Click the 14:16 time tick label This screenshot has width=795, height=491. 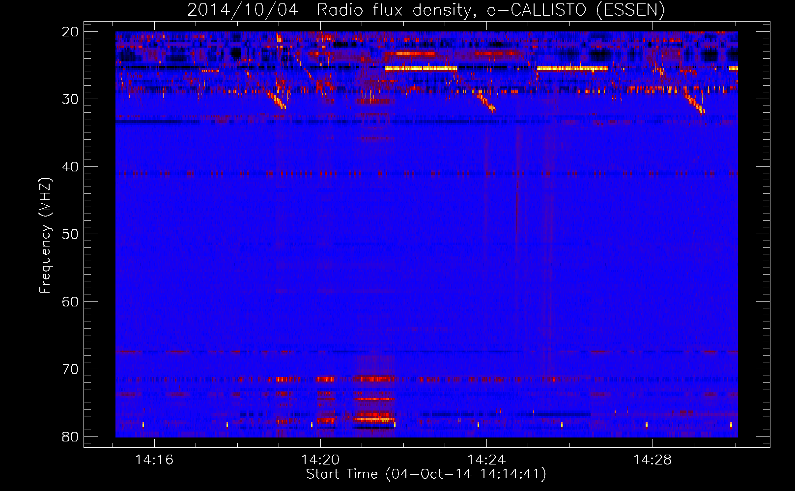[154, 460]
